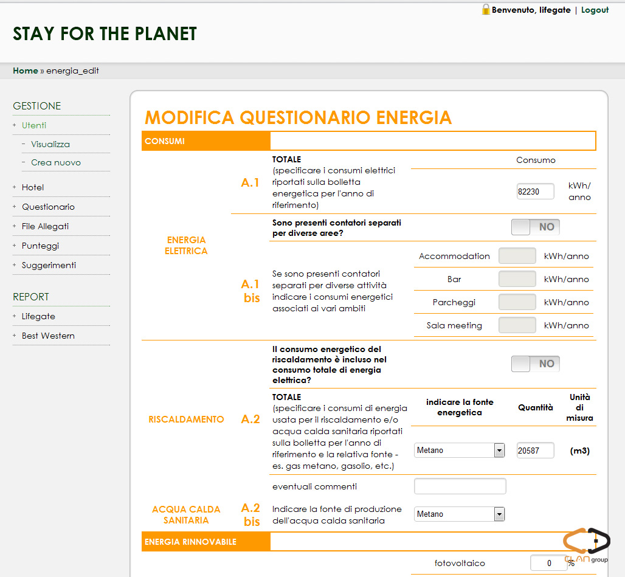Click the A.2 question number
The width and height of the screenshot is (625, 577).
point(250,419)
